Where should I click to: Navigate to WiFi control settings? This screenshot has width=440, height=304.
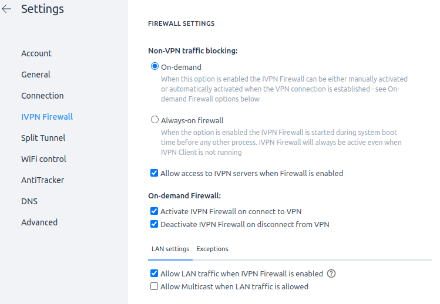pyautogui.click(x=43, y=159)
